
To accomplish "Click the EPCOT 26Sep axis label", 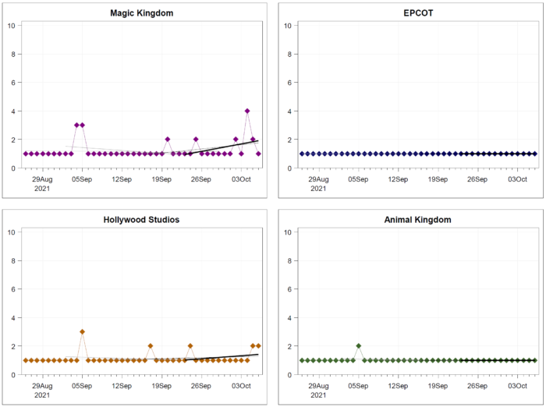I will (477, 179).
